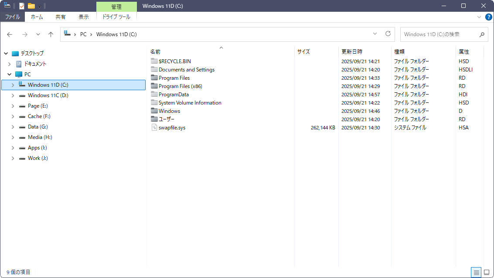Expand the ribbon with the chevron
This screenshot has width=494, height=278.
coord(479,17)
